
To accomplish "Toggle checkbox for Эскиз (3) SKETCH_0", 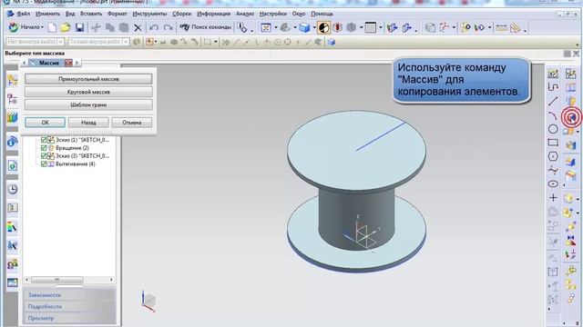I will (44, 156).
